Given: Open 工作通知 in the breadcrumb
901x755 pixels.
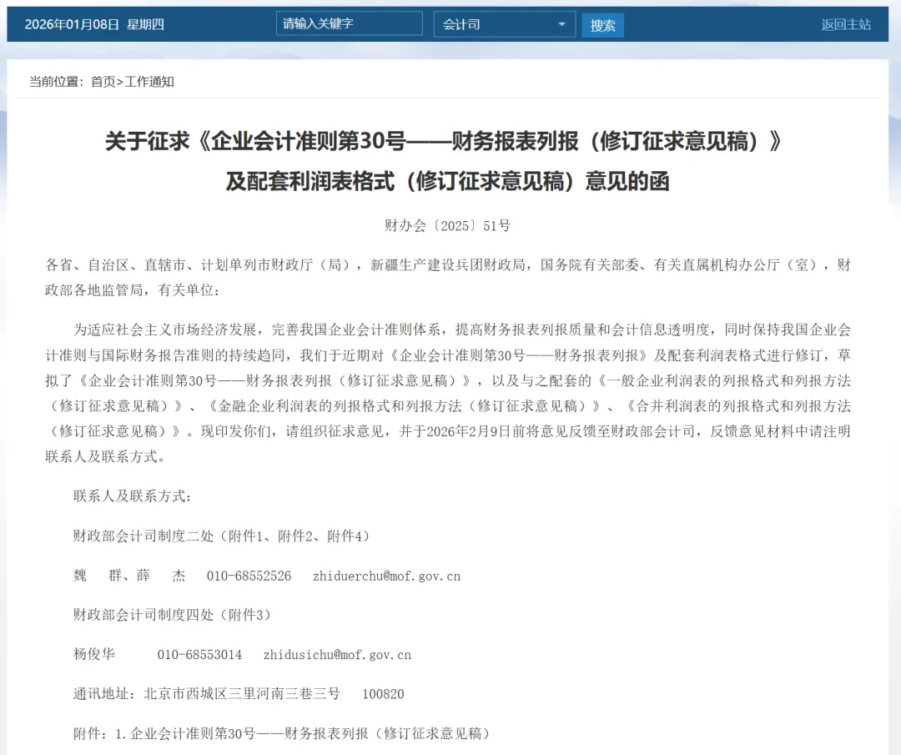Looking at the screenshot, I should [x=149, y=82].
